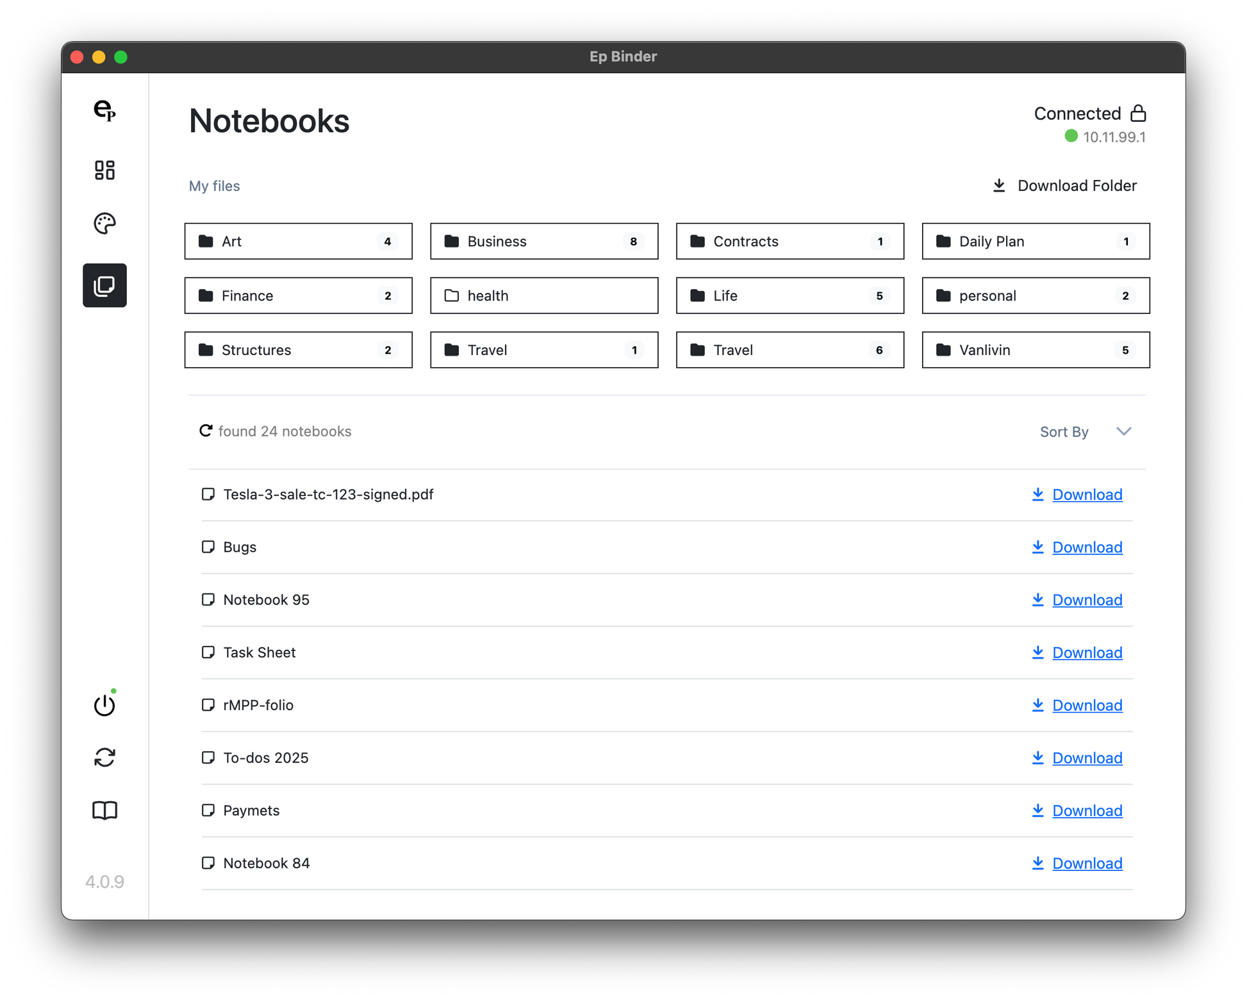Click the Download Folder button
Viewport: 1247px width, 1001px height.
click(x=1064, y=186)
